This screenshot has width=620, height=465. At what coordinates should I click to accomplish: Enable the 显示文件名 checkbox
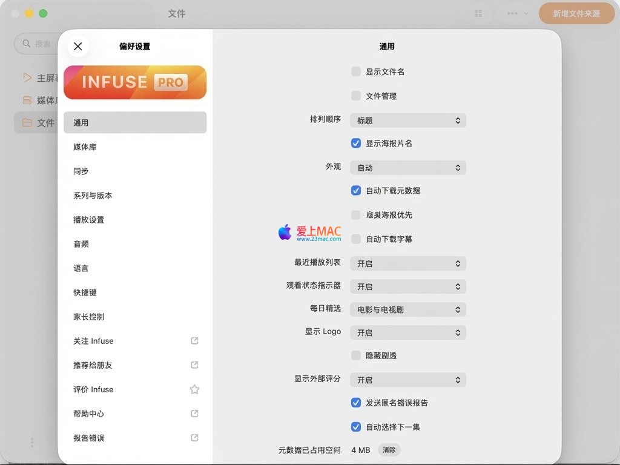click(356, 71)
